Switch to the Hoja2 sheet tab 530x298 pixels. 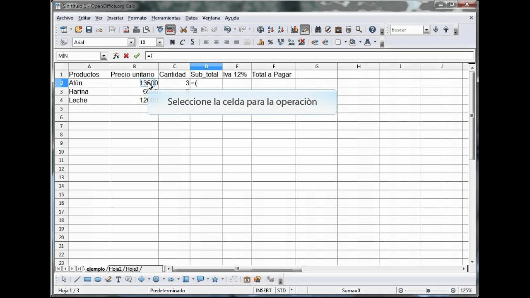pos(116,269)
